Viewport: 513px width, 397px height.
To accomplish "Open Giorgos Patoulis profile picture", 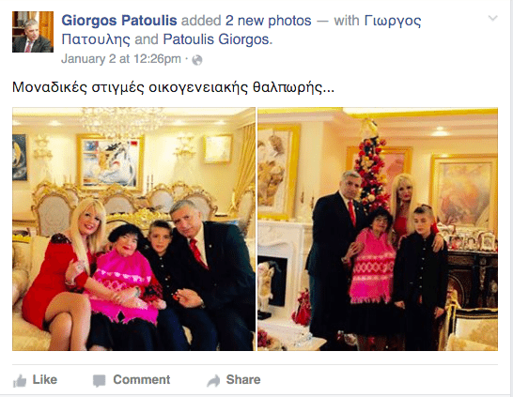I will coord(33,32).
